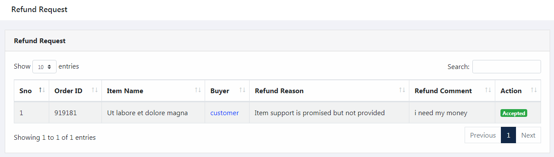Sort by Refund Reason arrows icon

(402, 90)
